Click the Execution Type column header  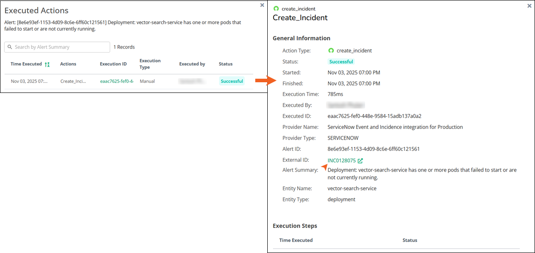[x=150, y=64]
